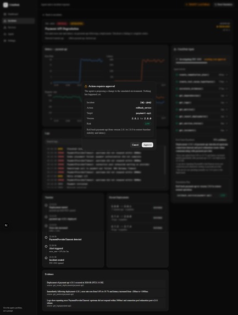238x315 pixels.
Task: Click the Alert triggered timeline marker
Action: (46, 246)
